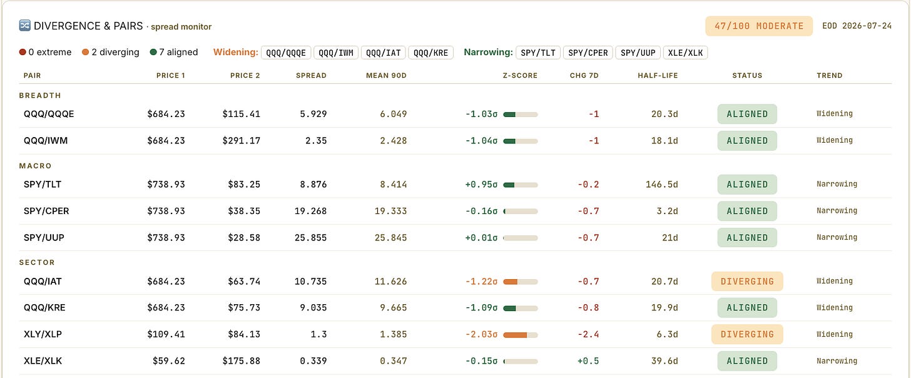Click the SECTOR group heading

tap(37, 263)
